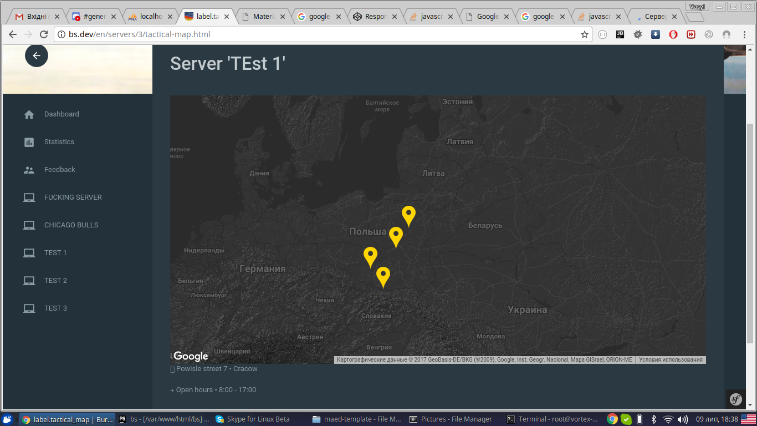This screenshot has height=426, width=757.
Task: Click the battery tray icon
Action: click(640, 419)
